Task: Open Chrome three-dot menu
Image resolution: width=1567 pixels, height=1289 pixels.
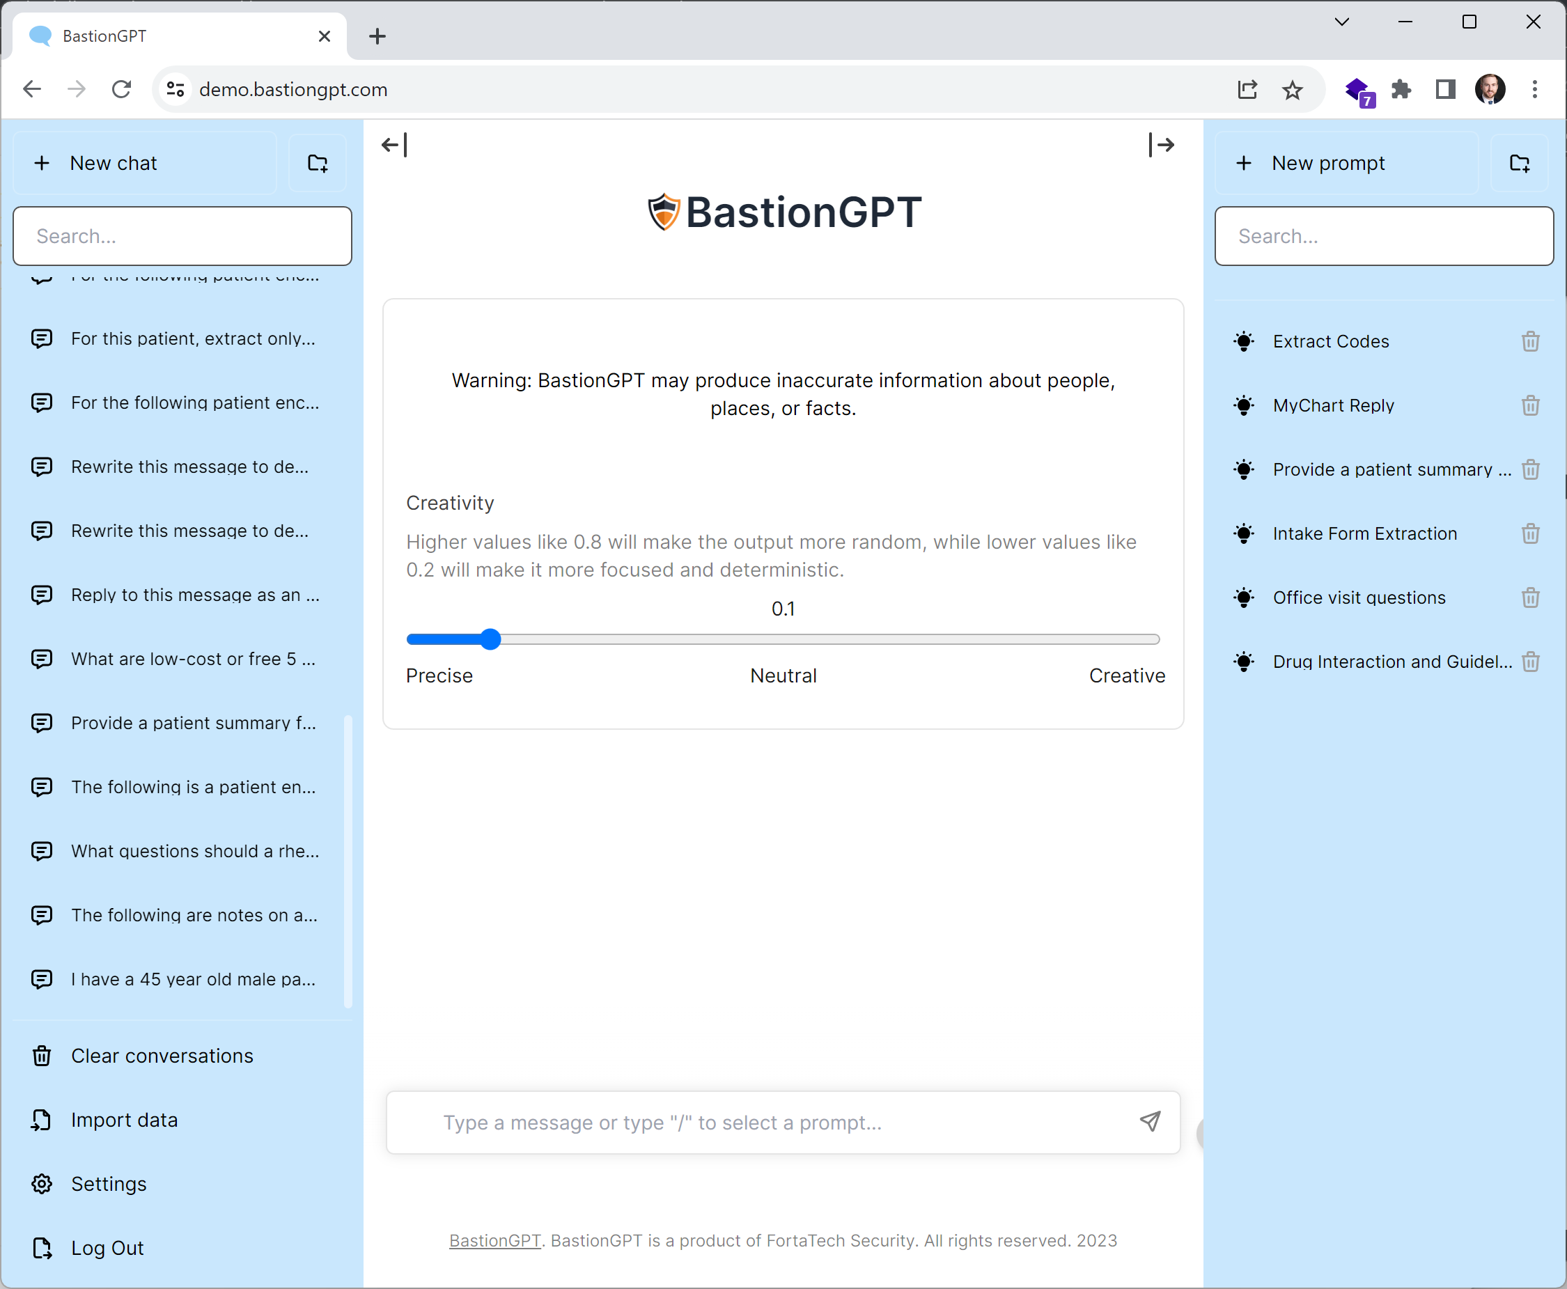Action: click(1534, 90)
